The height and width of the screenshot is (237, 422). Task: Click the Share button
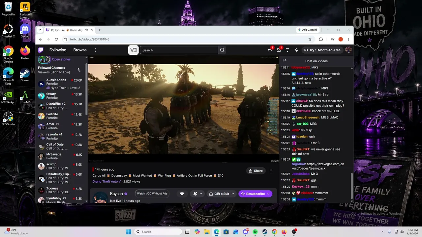coord(256,171)
